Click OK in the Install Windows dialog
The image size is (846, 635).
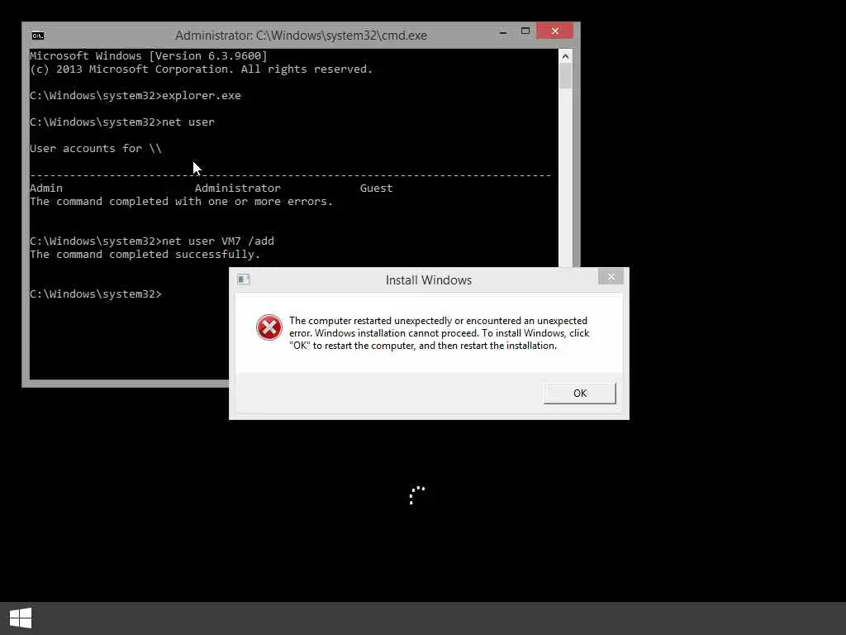[579, 393]
